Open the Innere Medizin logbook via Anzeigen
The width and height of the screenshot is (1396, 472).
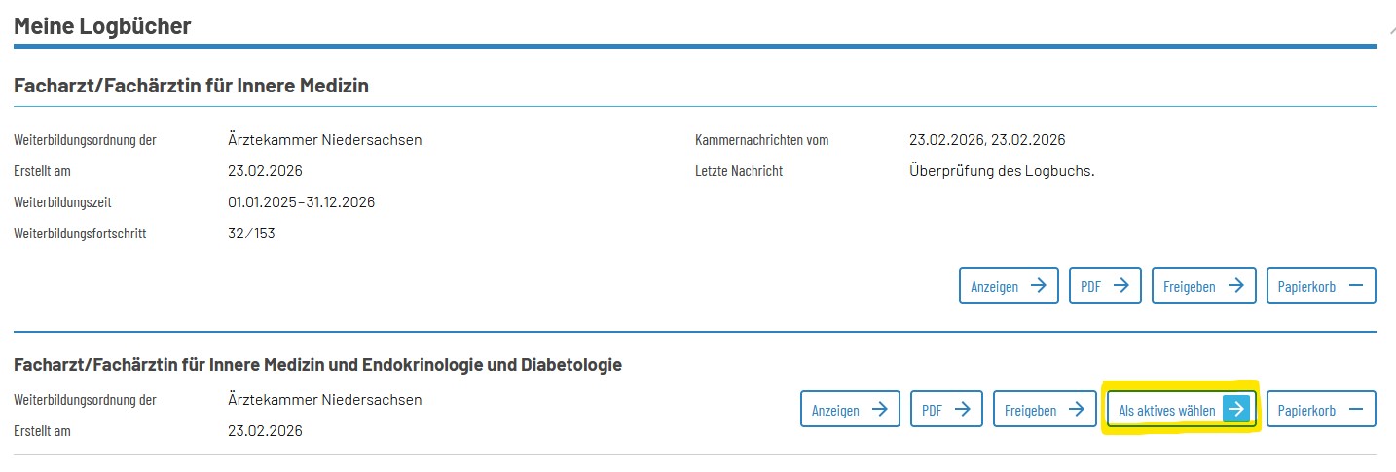coord(1008,286)
